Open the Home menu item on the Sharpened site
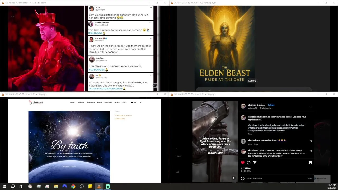This screenshot has height=190, width=338. click(x=72, y=102)
